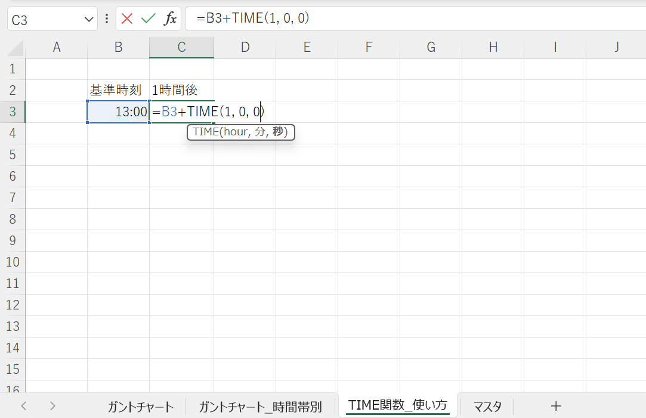Select row 10 header

[13, 262]
